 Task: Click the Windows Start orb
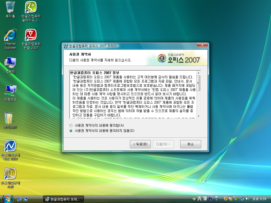coord(8,199)
